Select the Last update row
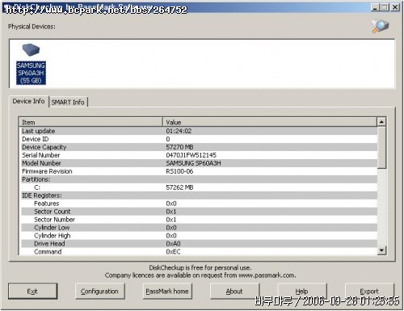 click(199, 131)
